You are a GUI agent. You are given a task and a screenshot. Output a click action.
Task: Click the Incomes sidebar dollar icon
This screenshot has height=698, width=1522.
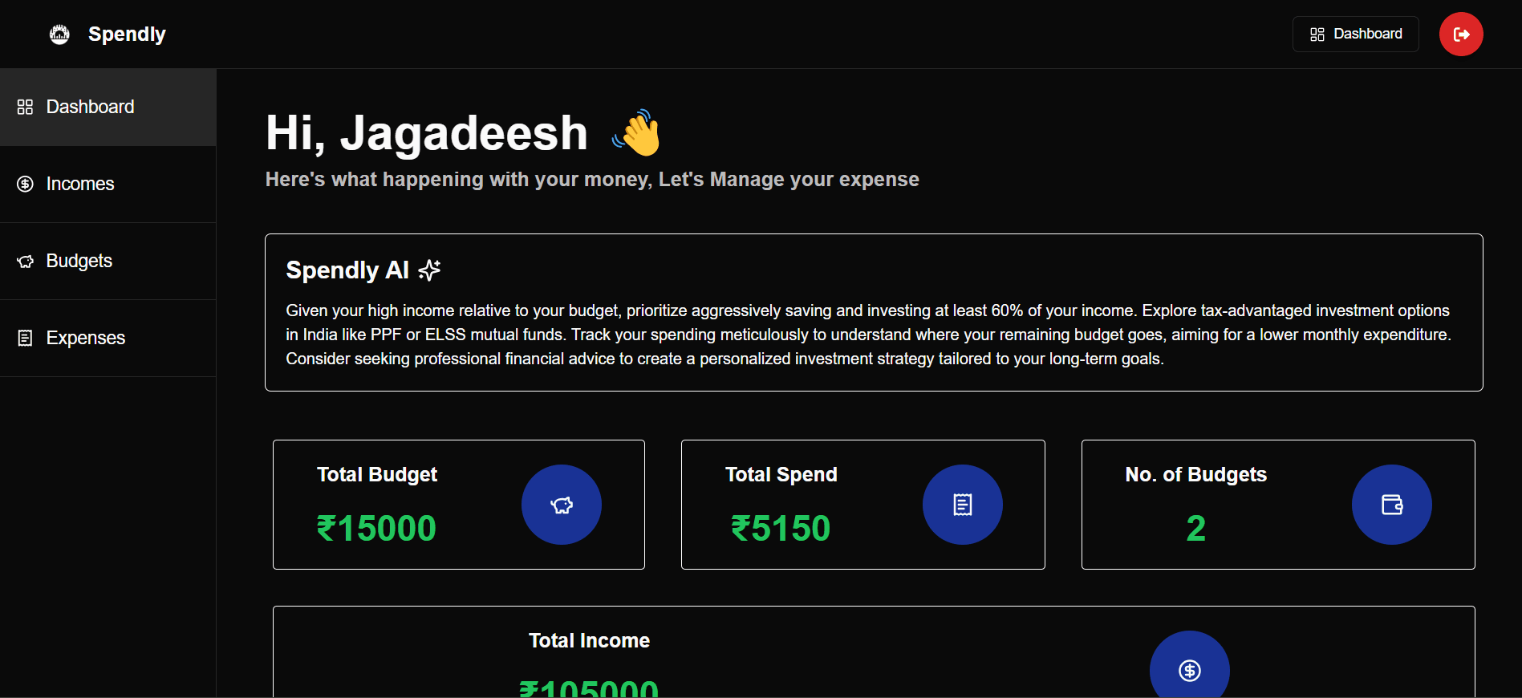26,184
